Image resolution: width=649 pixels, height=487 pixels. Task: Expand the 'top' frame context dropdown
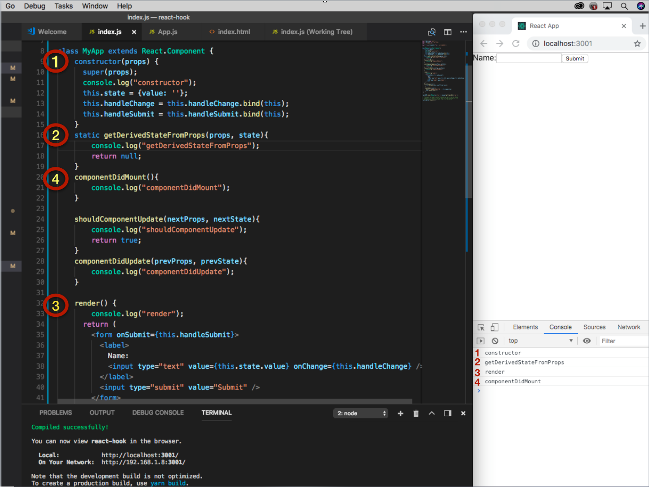click(540, 340)
